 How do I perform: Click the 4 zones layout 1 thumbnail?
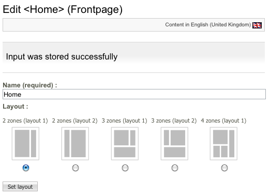tap(223, 144)
